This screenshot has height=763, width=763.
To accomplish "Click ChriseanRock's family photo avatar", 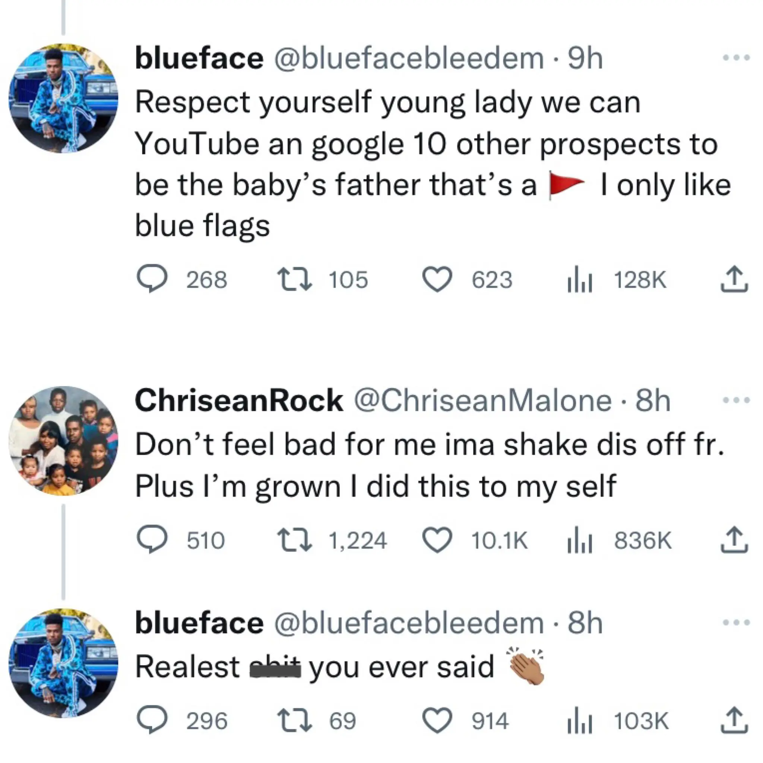I will coord(63,441).
